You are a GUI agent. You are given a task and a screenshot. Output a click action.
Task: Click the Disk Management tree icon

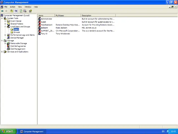point(8,49)
